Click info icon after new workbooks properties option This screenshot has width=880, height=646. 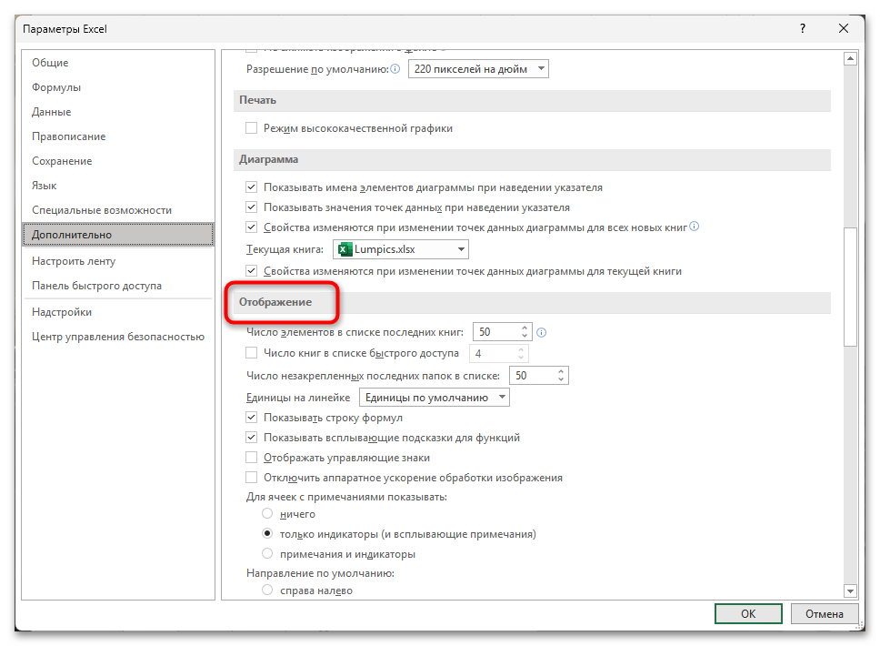[x=695, y=227]
